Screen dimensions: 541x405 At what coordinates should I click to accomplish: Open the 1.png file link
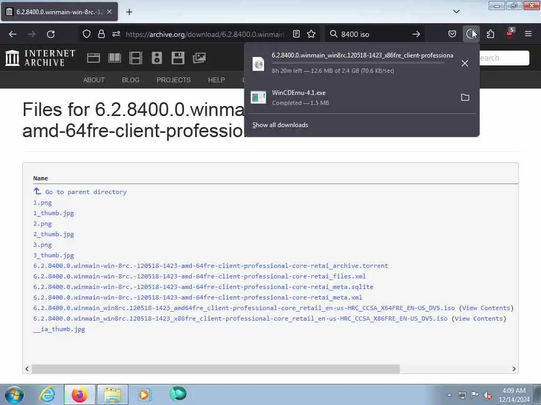[42, 202]
